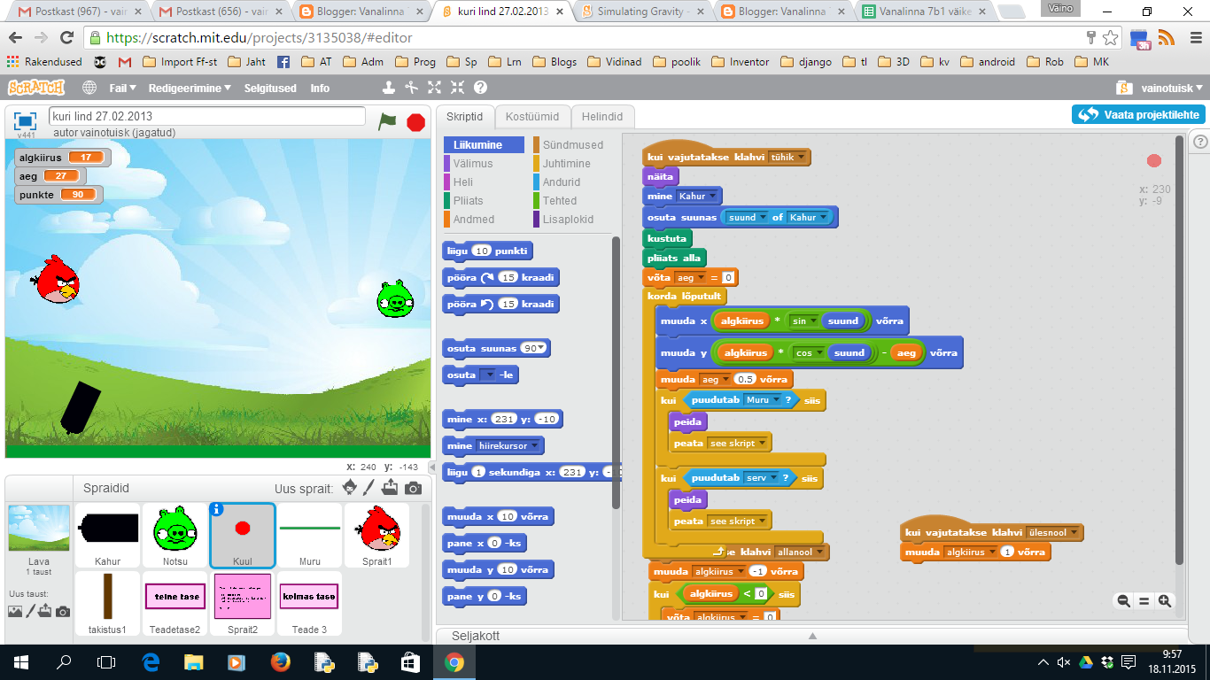Open Redigeerimine menu

190,88
